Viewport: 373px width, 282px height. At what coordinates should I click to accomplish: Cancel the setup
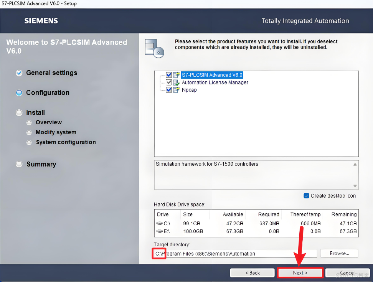click(347, 273)
